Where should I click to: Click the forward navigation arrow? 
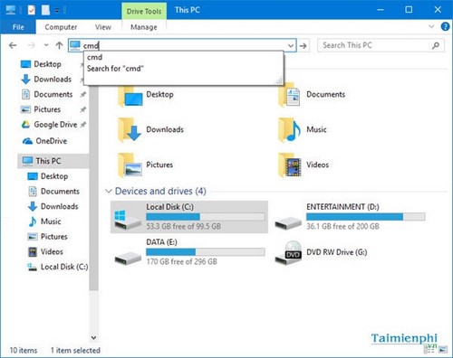[x=31, y=45]
